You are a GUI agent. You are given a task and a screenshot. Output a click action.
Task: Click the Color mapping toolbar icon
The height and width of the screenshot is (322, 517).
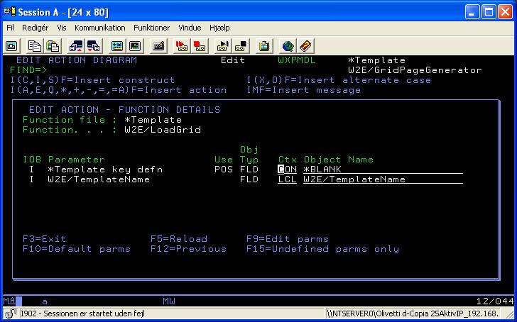click(x=135, y=46)
